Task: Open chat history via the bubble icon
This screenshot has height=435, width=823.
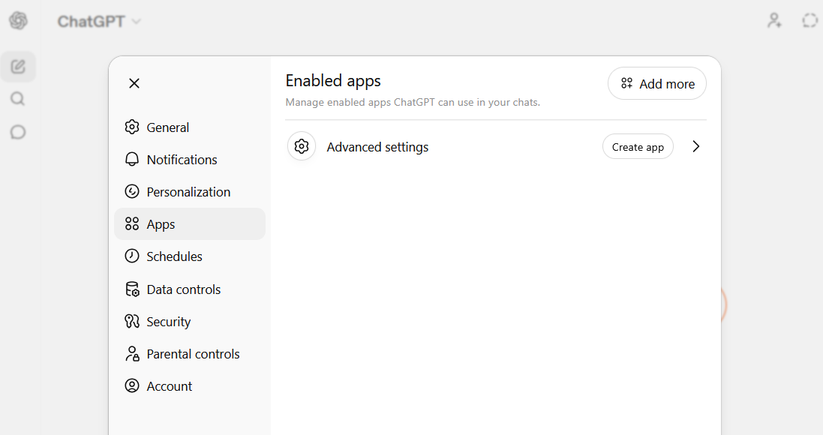Action: point(18,132)
